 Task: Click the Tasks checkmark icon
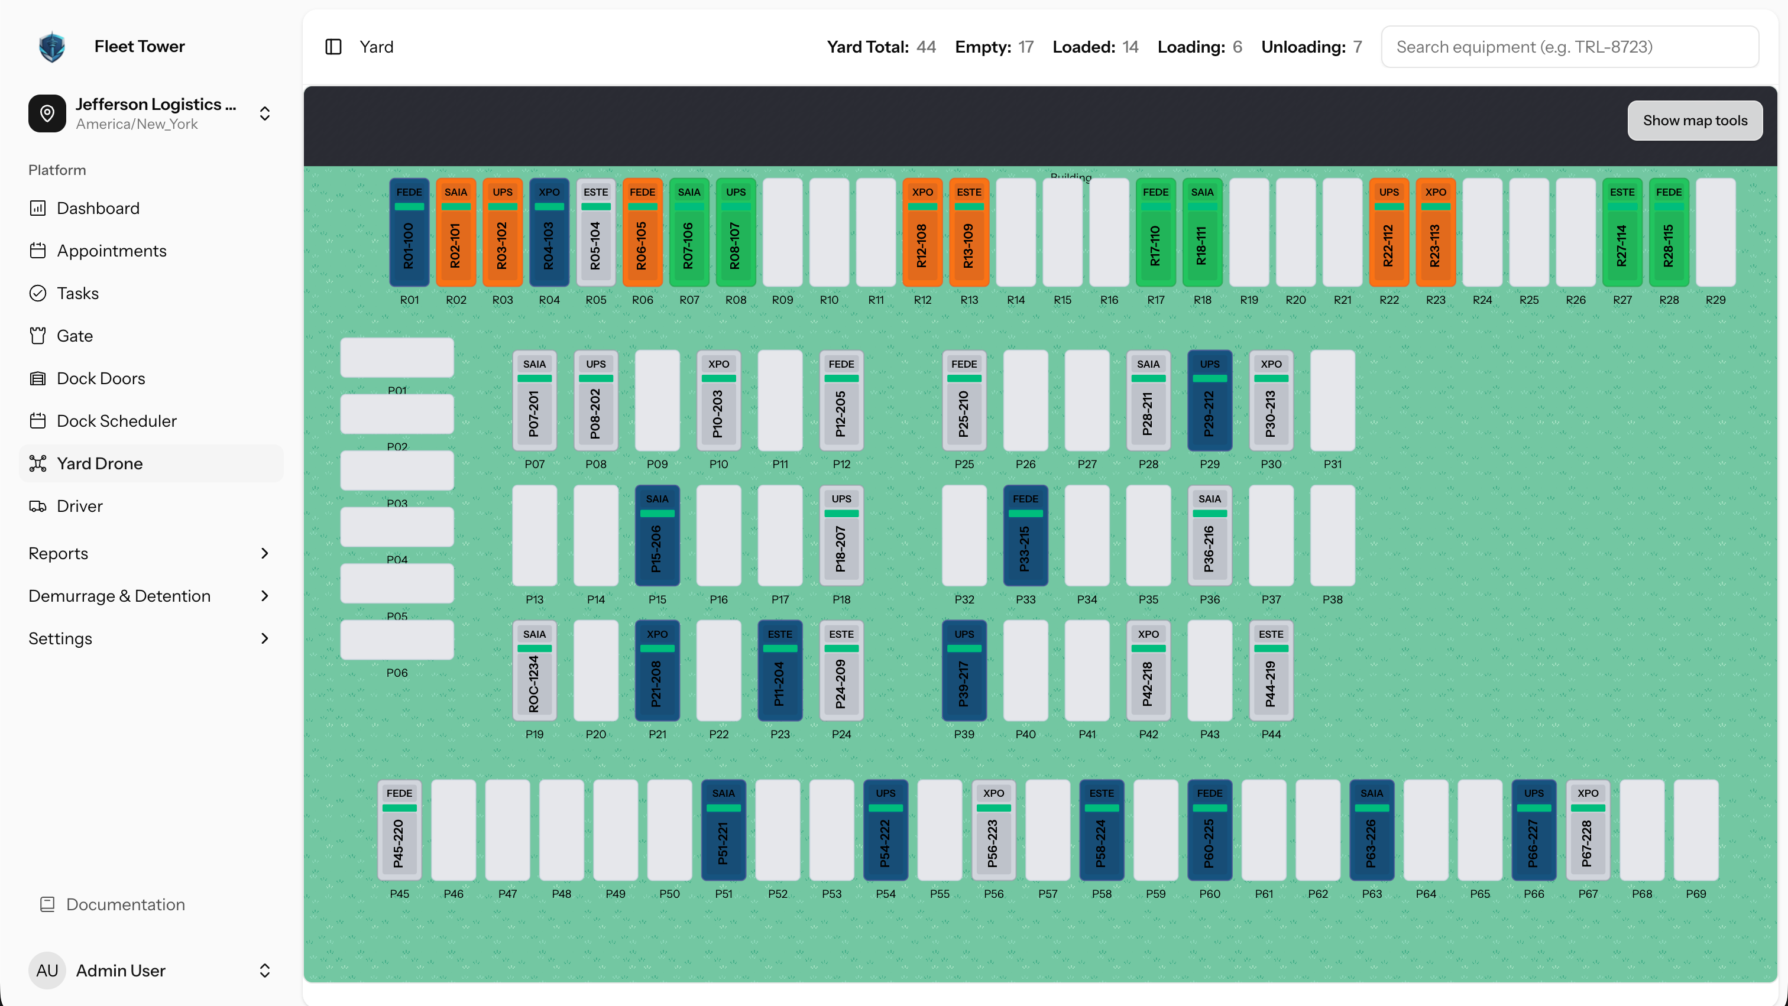point(38,293)
